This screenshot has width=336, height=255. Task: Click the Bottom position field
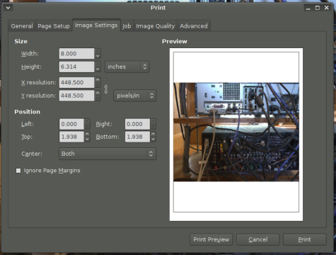point(137,137)
